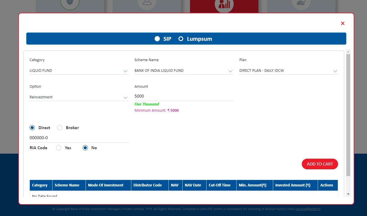Click the 'Minimum Amount: ₹ 5000' hint text
This screenshot has height=216, width=367.
(x=157, y=111)
